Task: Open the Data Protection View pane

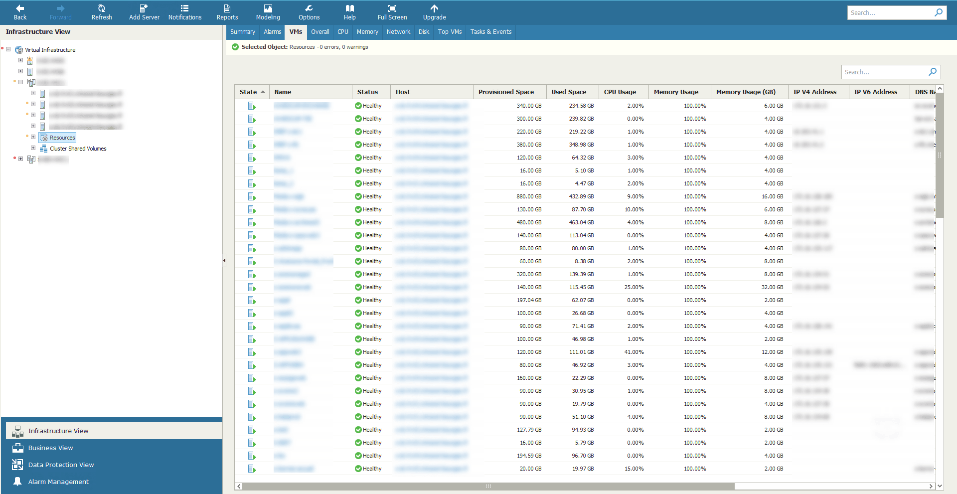Action: [114, 465]
